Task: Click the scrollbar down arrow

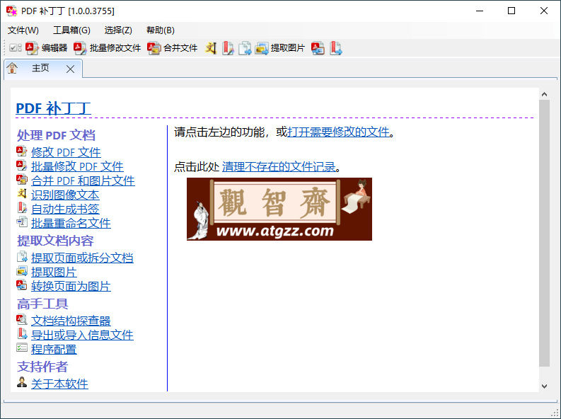Action: pyautogui.click(x=544, y=386)
